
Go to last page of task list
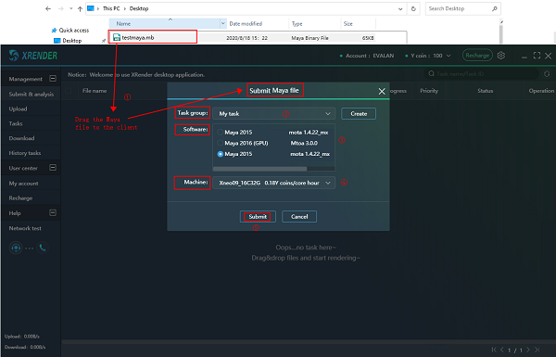(537, 350)
